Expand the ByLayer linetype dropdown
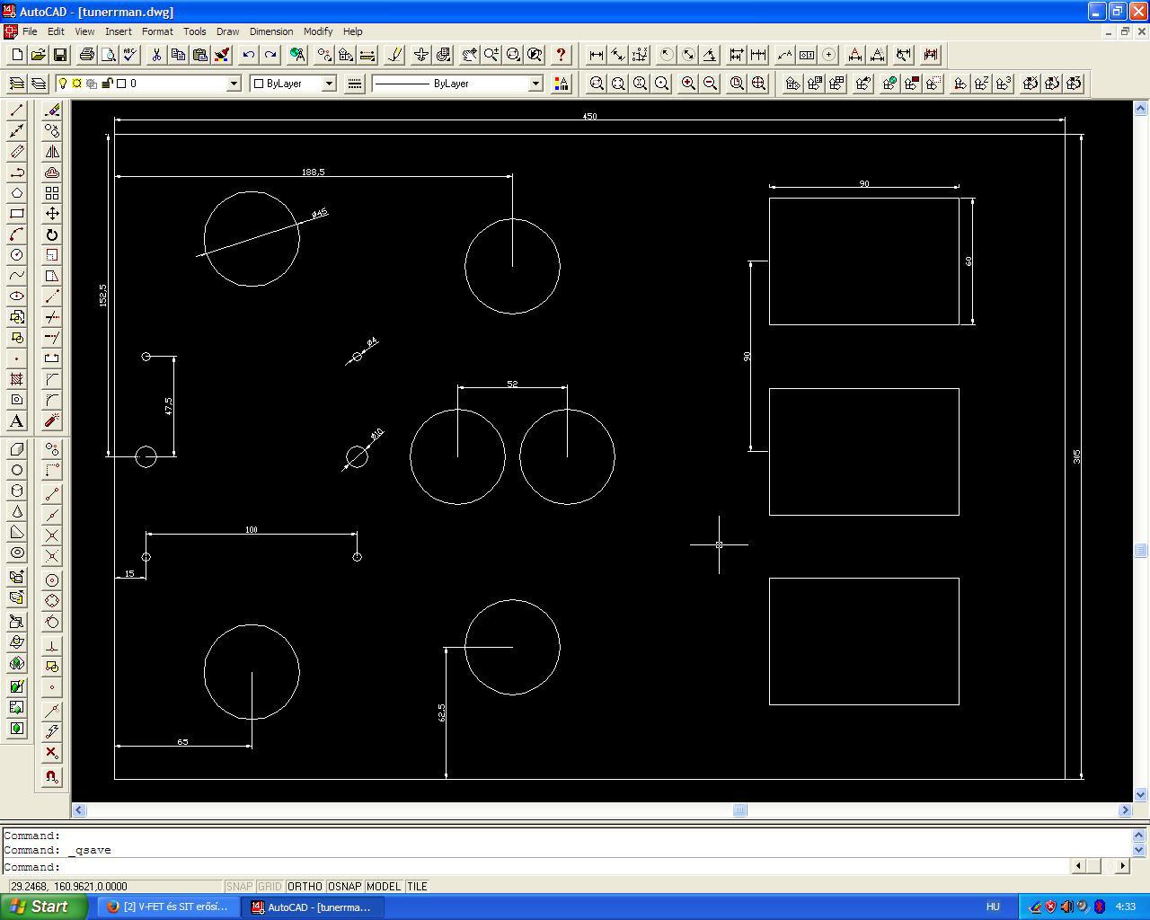Screen dimensions: 1150x920 pos(535,84)
